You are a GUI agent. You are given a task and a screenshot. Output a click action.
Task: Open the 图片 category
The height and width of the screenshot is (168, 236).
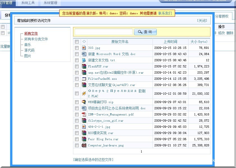pyautogui.click(x=28, y=56)
